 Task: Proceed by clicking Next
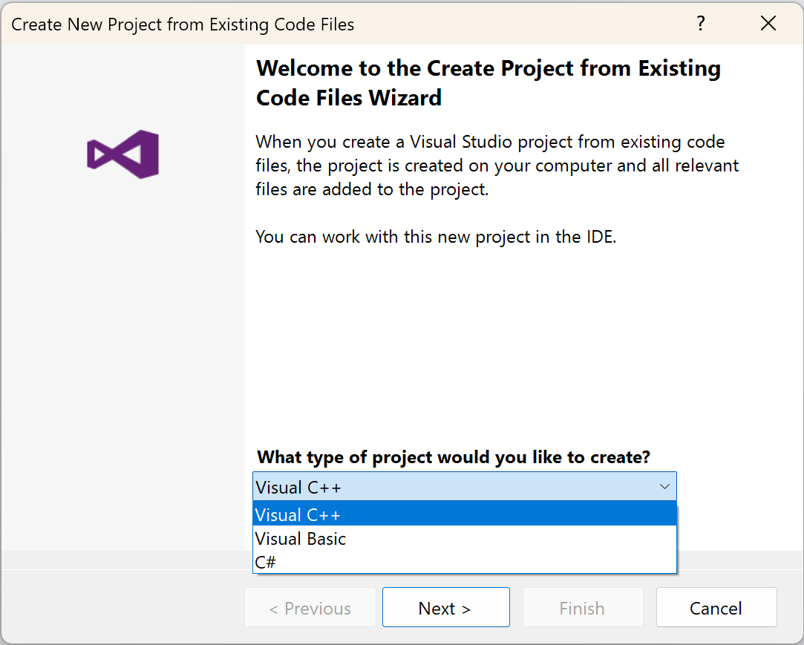(x=445, y=607)
